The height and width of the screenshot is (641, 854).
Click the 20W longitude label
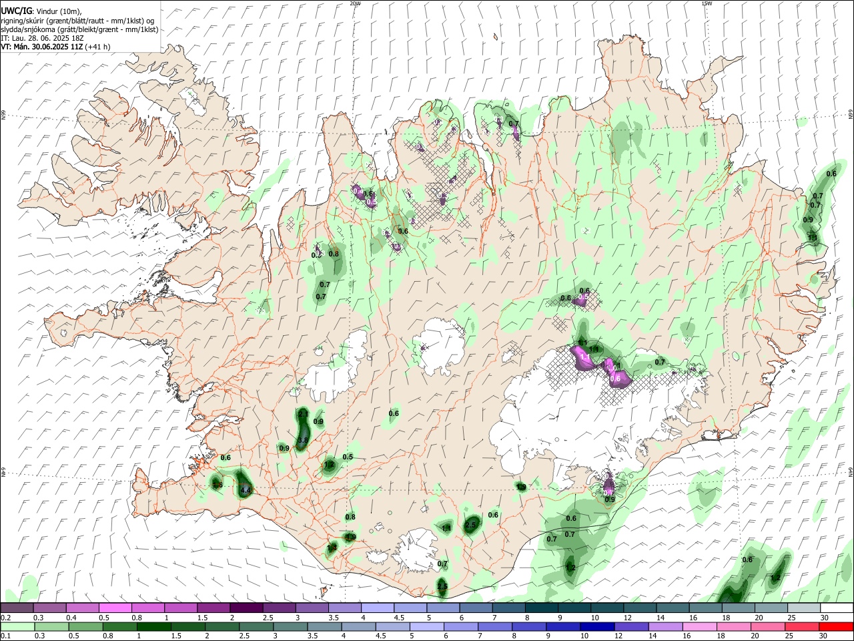[355, 3]
